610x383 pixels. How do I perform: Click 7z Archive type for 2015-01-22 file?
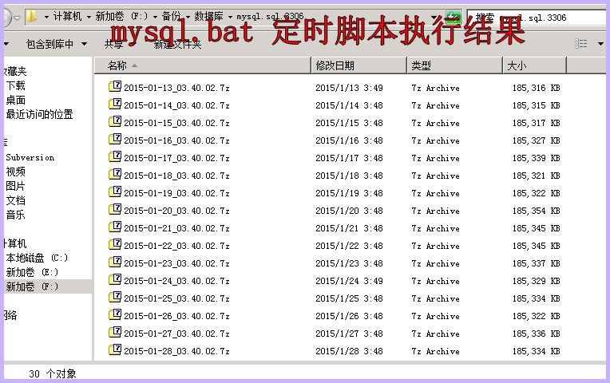[x=435, y=246]
